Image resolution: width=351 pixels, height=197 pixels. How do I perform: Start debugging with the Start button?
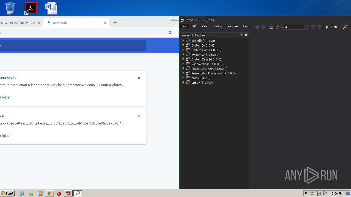click(332, 27)
